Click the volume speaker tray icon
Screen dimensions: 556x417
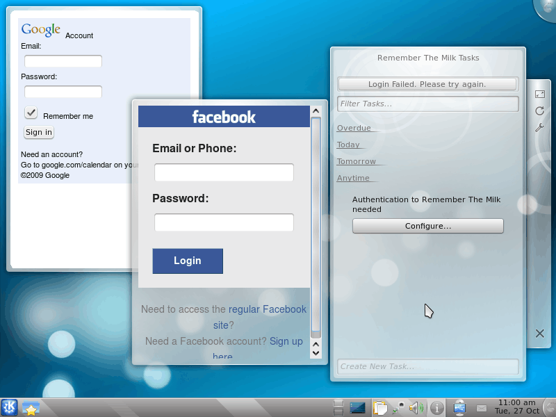(416, 408)
